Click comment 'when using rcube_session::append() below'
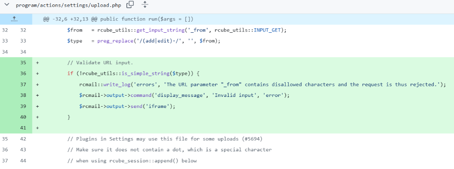 [136, 161]
